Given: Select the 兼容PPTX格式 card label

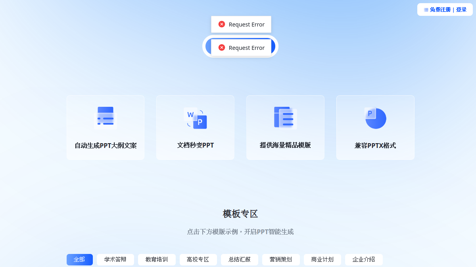Looking at the screenshot, I should 375,146.
